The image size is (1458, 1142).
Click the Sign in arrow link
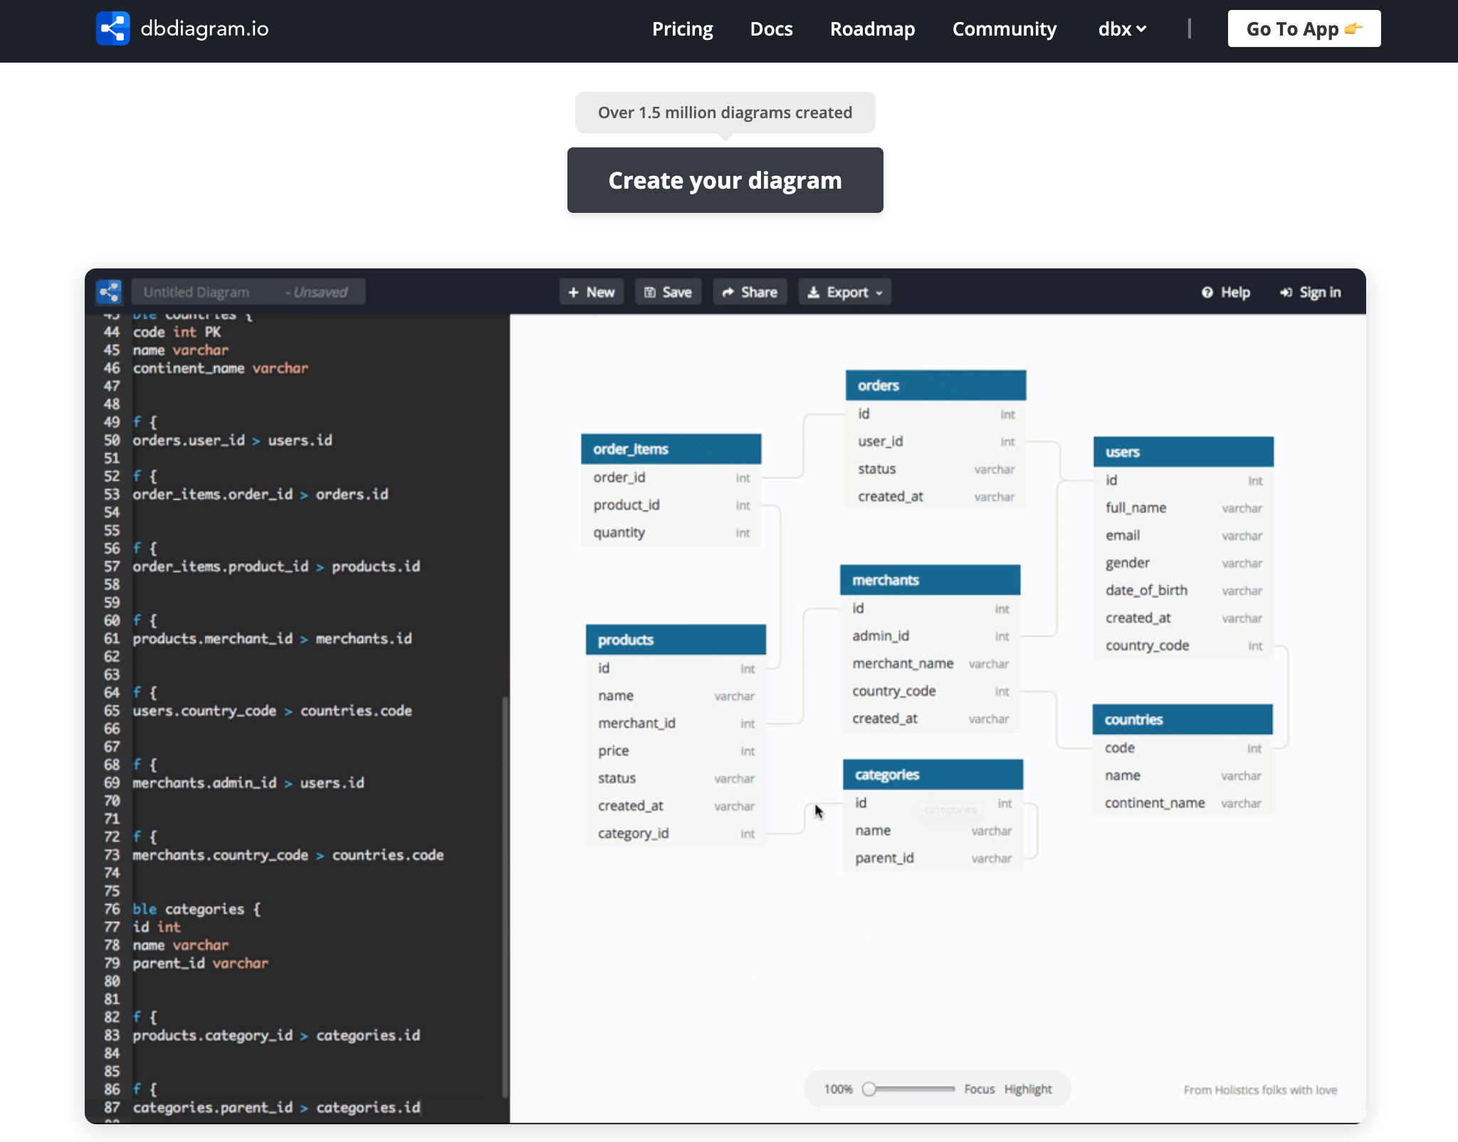pyautogui.click(x=1311, y=293)
